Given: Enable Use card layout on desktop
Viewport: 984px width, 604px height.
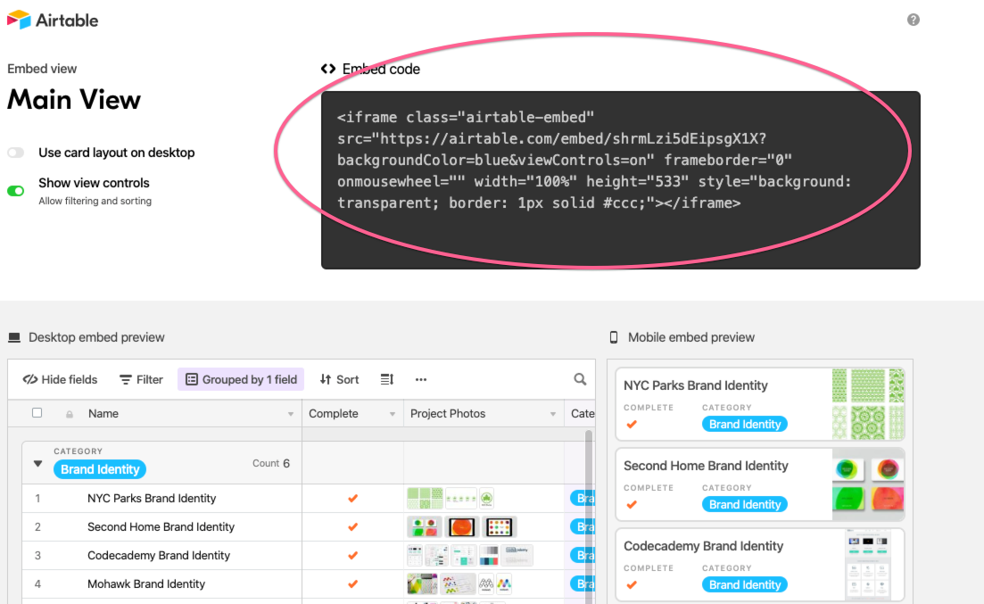Looking at the screenshot, I should point(15,153).
